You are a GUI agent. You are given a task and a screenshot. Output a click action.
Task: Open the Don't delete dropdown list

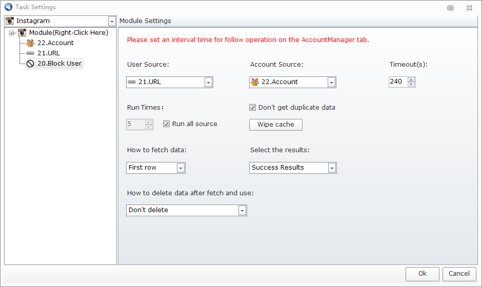242,211
